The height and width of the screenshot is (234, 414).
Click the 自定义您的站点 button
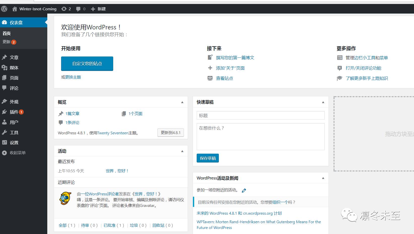coord(87,64)
